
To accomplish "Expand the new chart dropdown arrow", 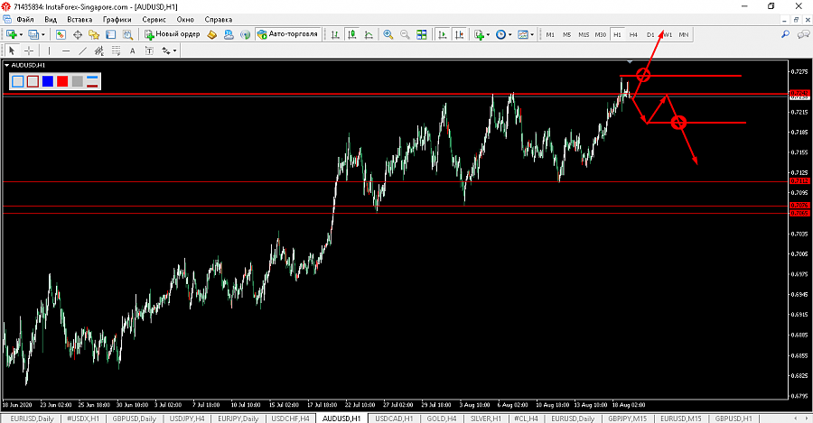I will click(x=23, y=34).
